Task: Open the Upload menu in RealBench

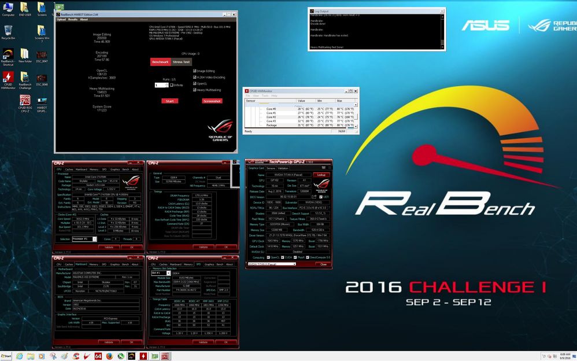Action: (x=61, y=20)
